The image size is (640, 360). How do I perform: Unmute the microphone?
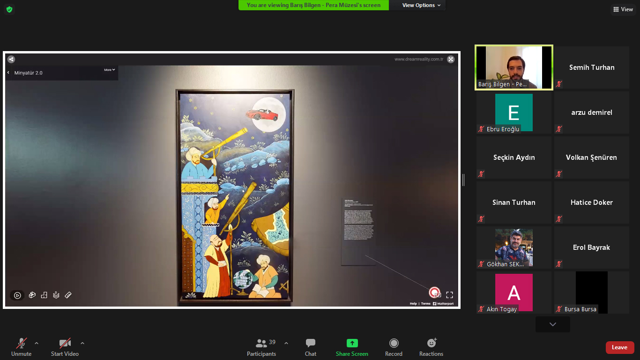click(22, 347)
